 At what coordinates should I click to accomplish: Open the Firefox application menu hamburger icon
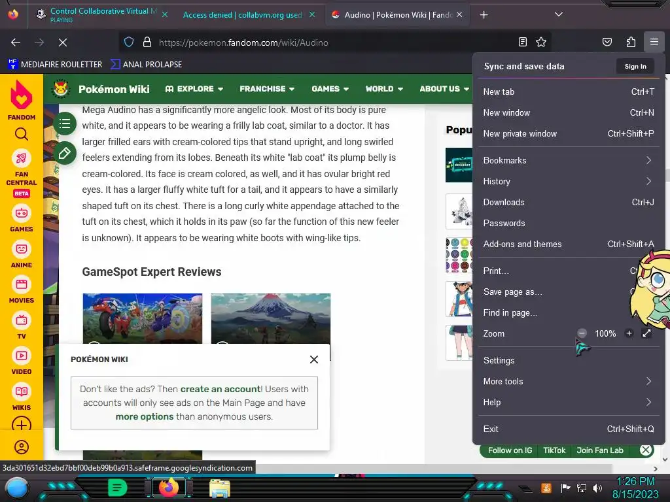[x=654, y=42]
